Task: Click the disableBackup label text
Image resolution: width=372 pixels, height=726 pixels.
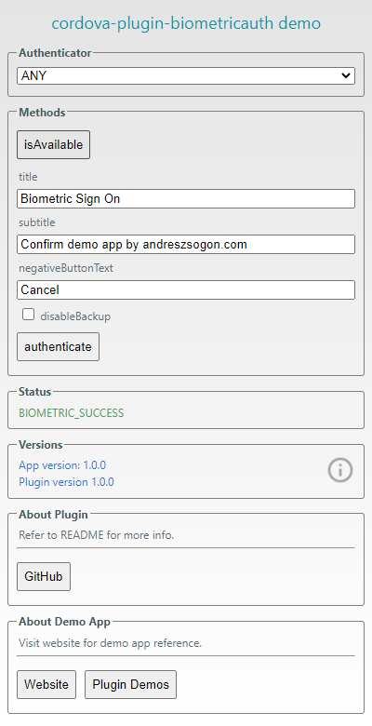Action: click(x=75, y=316)
